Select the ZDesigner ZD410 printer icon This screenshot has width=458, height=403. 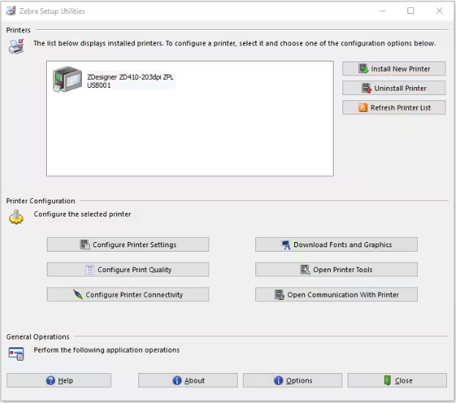(x=68, y=80)
